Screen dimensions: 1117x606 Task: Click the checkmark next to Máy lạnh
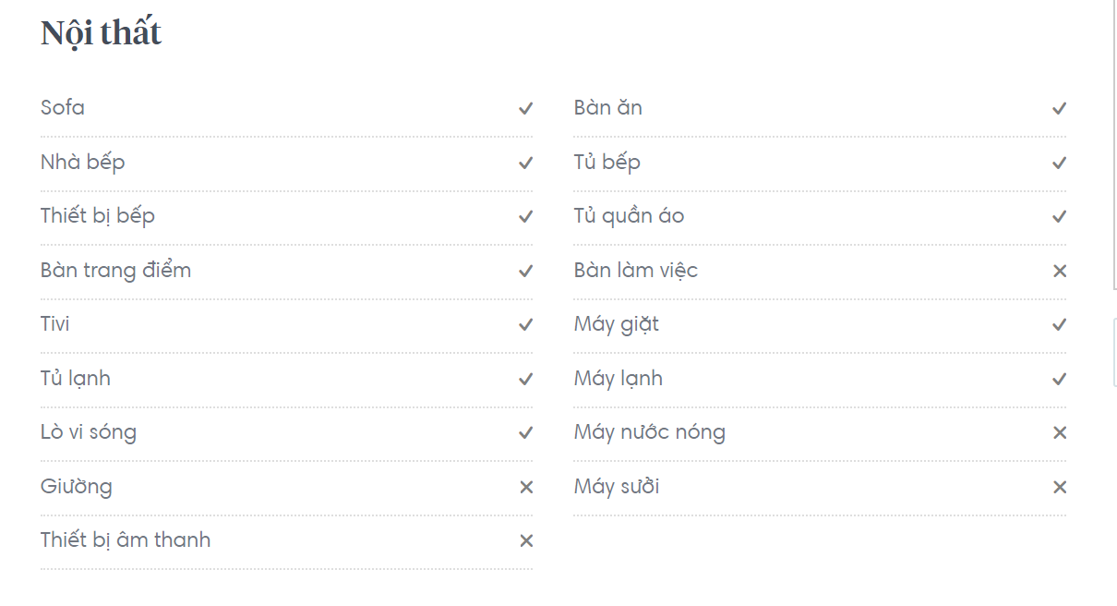[1060, 380]
